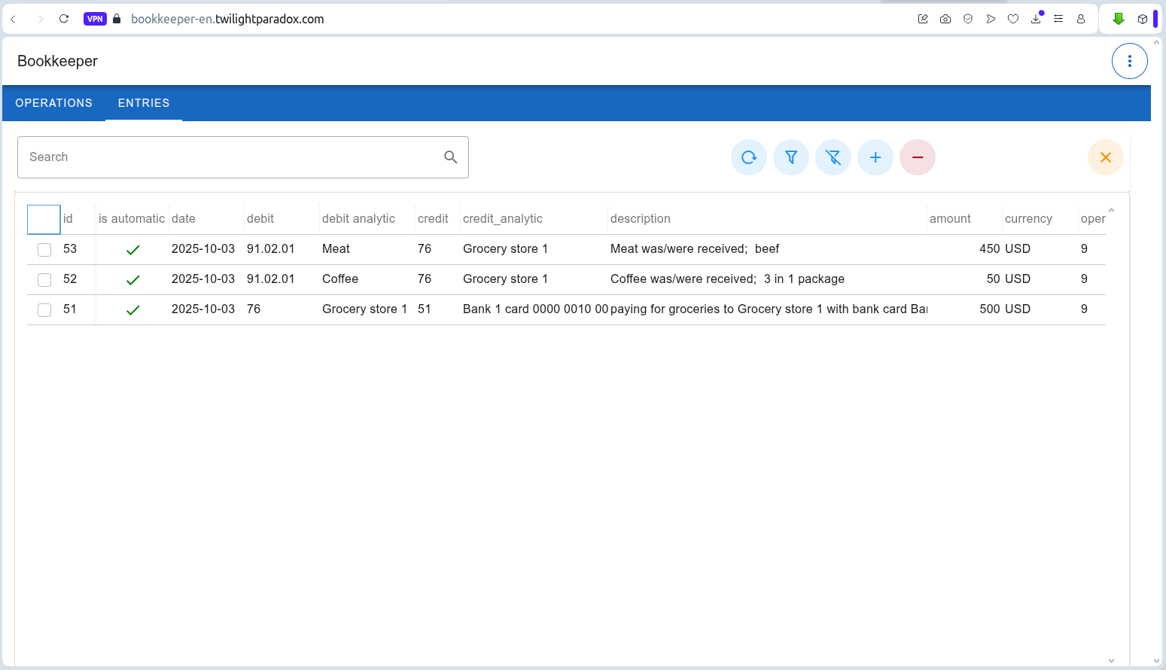Click the description column header
Screen dimensions: 1166x670
coord(640,219)
